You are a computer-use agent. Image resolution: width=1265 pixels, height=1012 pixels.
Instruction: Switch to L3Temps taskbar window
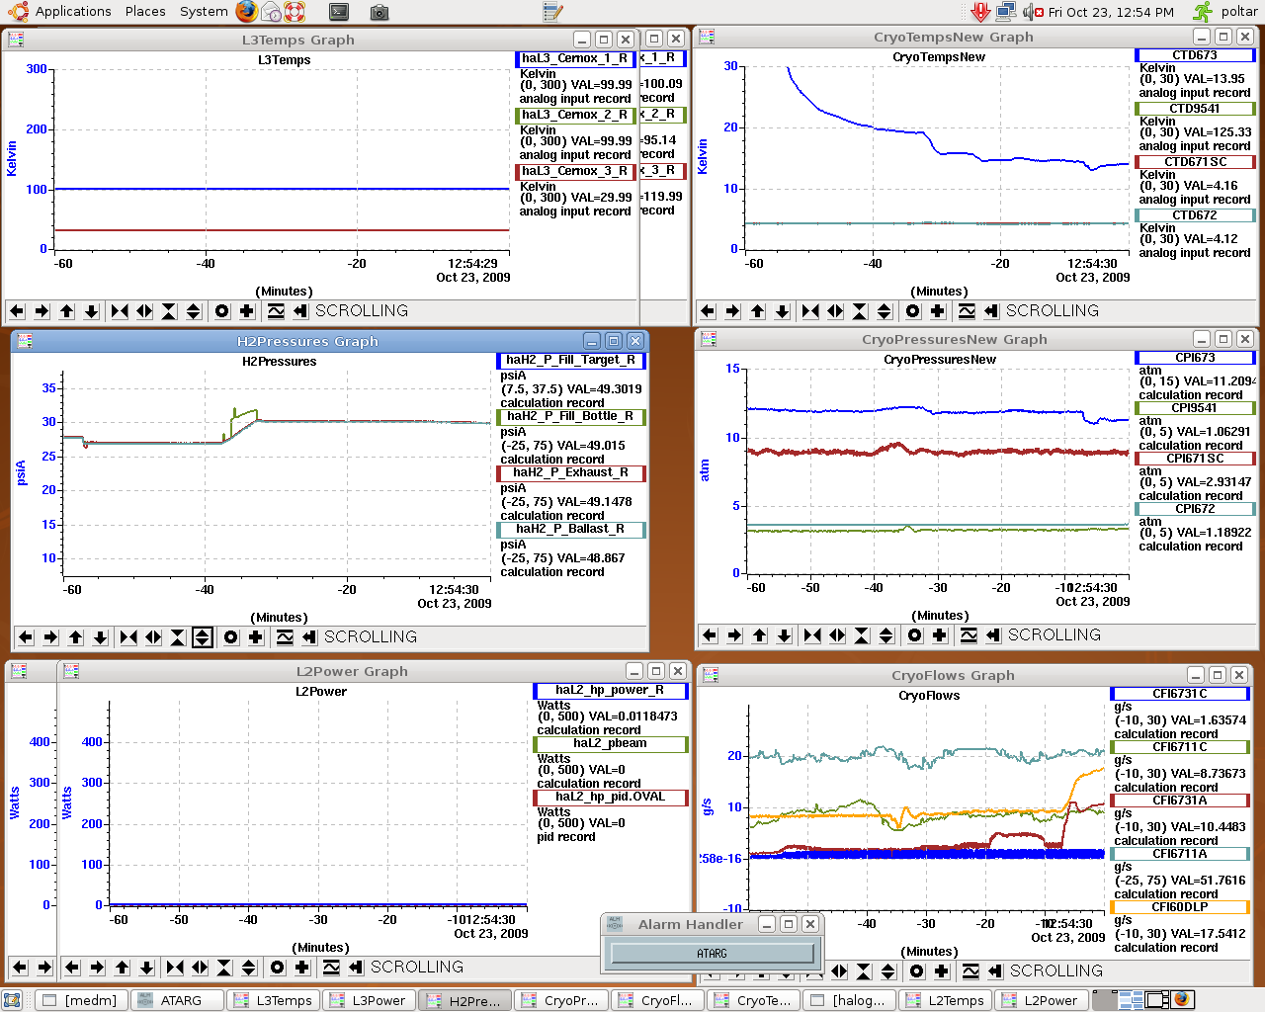point(274,1000)
